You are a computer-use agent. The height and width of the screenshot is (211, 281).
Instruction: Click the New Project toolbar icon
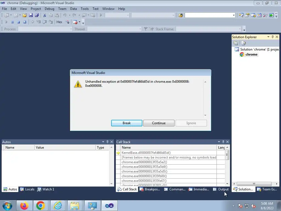(x=7, y=15)
